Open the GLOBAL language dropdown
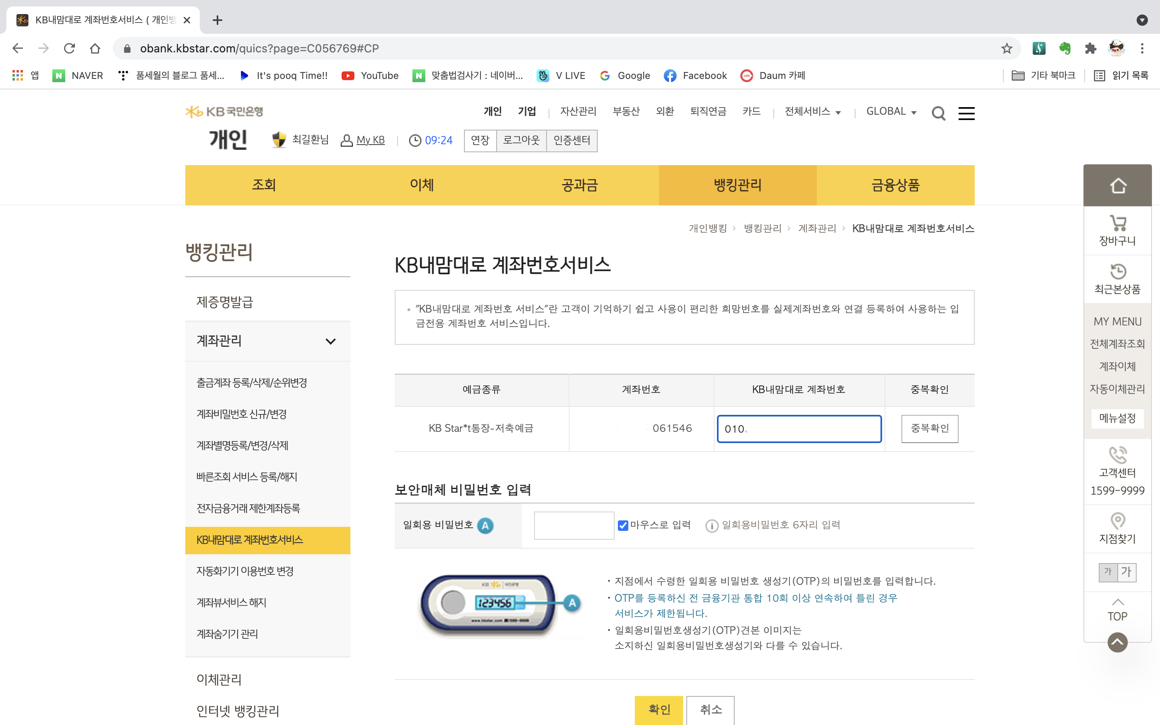The width and height of the screenshot is (1160, 725). (x=891, y=112)
